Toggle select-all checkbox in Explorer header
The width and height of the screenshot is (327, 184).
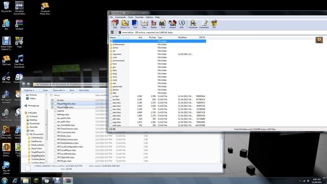[x=51, y=96]
